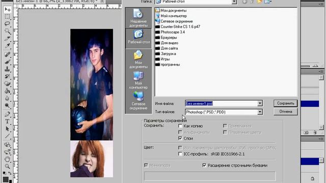
Task: Select the Blur tool
Action: 8,98
